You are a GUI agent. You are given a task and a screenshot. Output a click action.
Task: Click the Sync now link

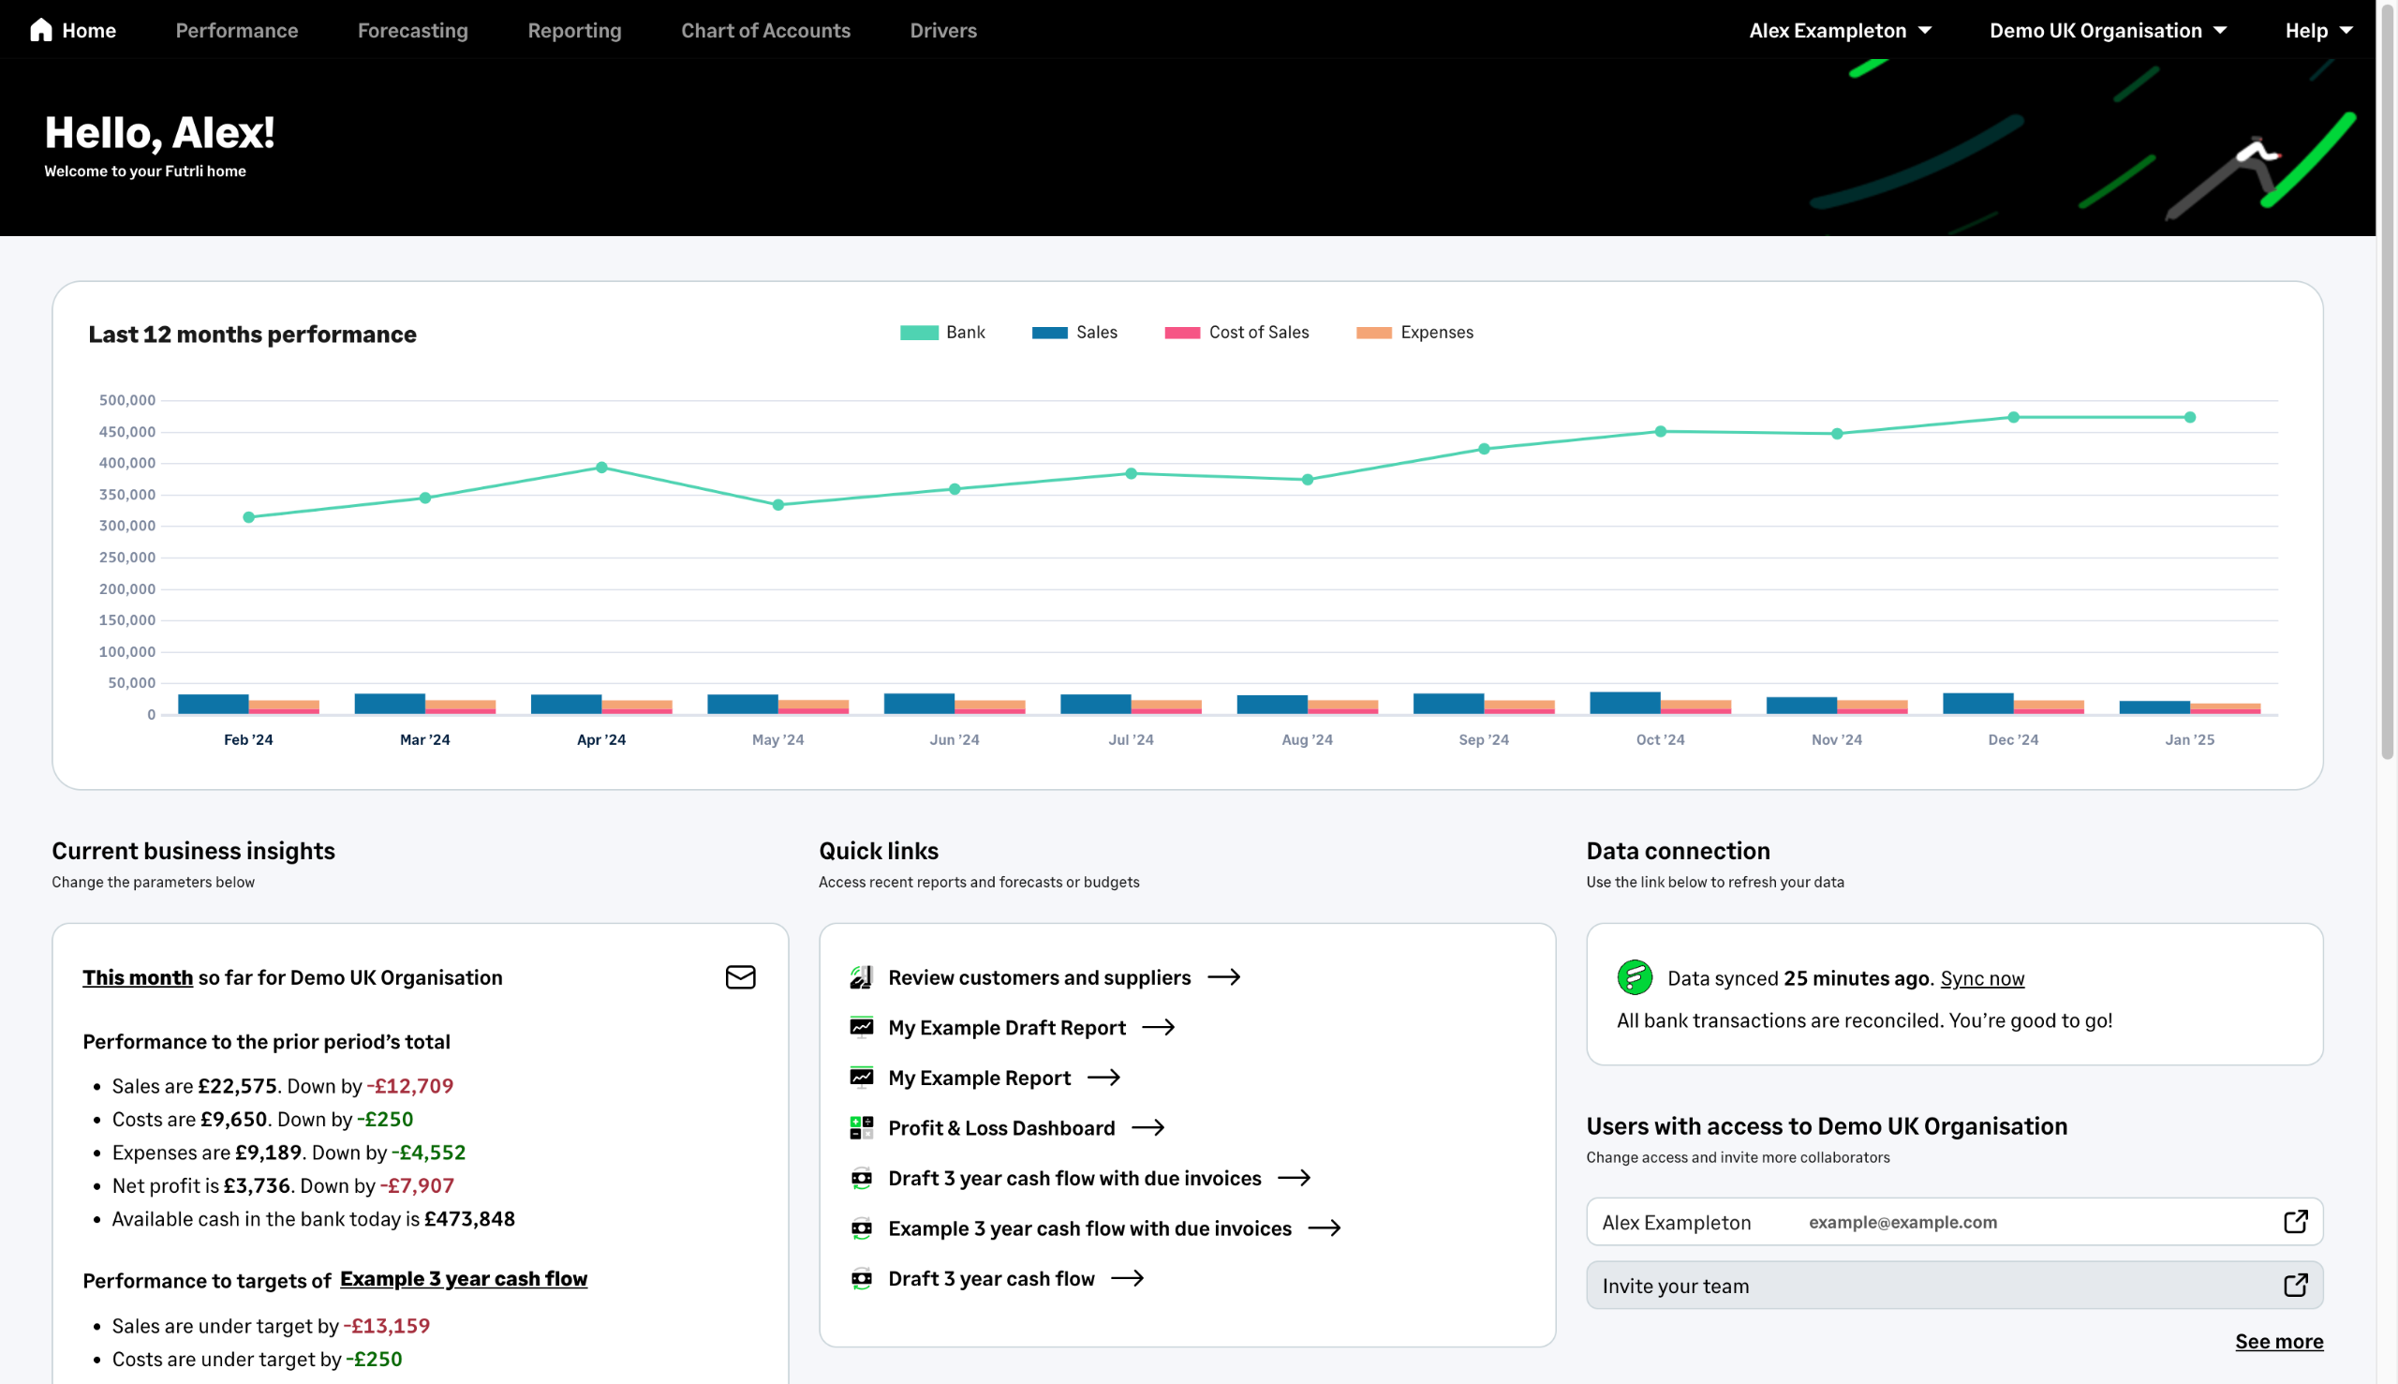1981,978
